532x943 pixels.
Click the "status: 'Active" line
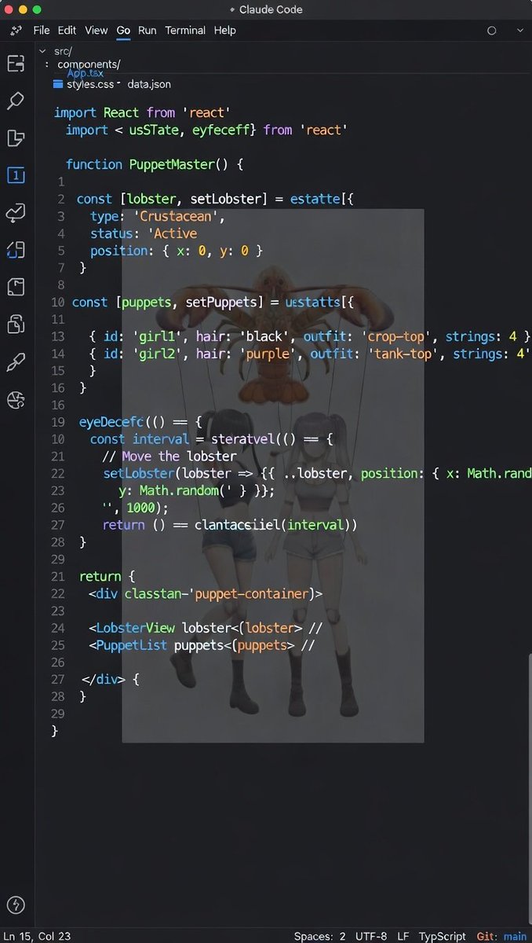144,233
